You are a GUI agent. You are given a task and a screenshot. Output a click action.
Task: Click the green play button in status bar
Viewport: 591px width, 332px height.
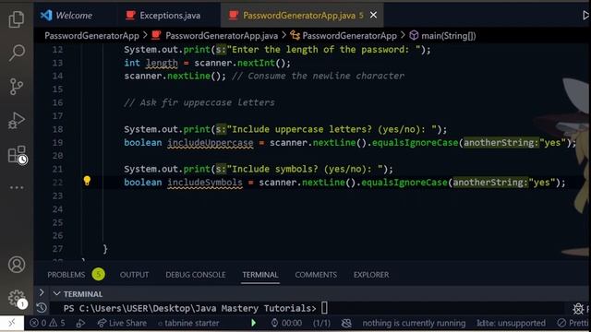click(x=253, y=323)
